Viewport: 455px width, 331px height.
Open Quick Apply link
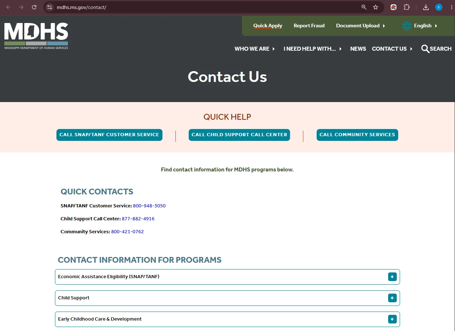[x=268, y=26]
